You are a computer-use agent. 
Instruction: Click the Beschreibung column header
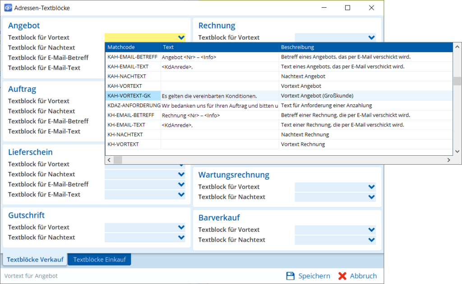365,47
